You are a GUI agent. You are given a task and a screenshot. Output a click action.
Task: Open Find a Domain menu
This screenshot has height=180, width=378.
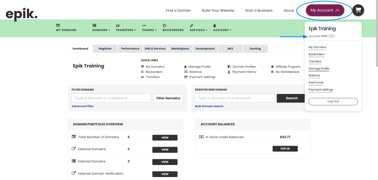point(178,10)
